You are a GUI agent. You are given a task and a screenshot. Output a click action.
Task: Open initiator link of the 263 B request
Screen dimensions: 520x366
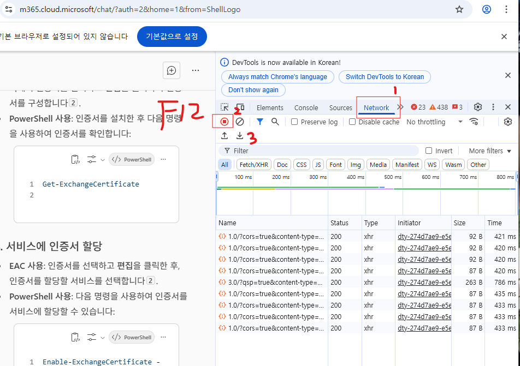[x=424, y=282]
